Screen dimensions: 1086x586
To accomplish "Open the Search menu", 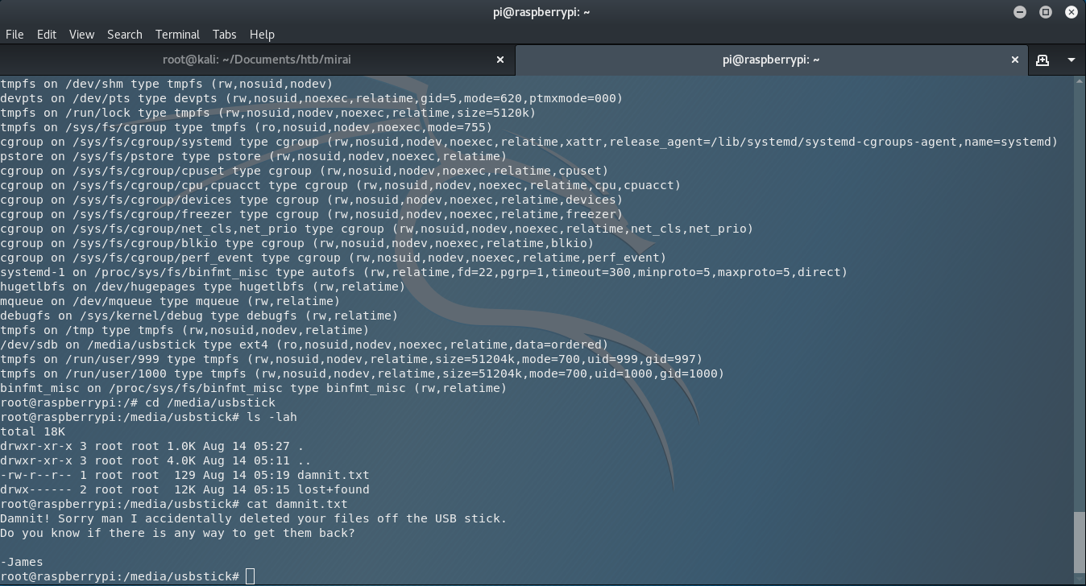I will 124,34.
